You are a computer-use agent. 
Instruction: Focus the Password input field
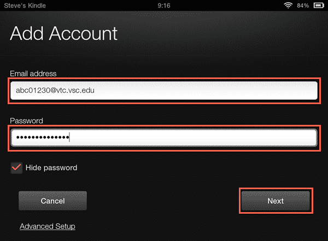click(164, 138)
